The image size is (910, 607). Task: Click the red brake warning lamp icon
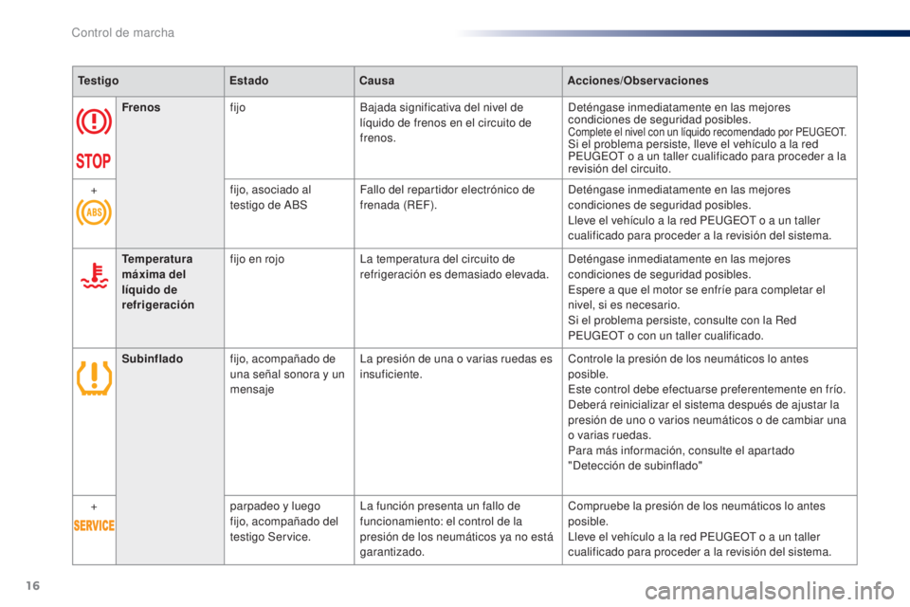pyautogui.click(x=94, y=122)
